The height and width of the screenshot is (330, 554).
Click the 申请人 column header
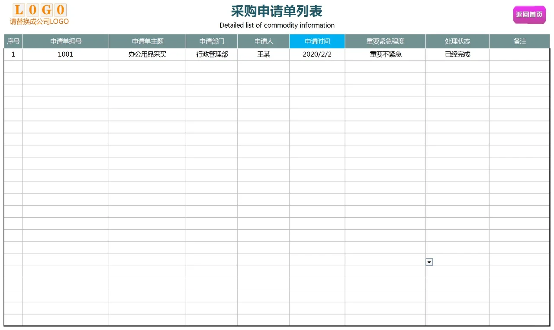(x=264, y=41)
